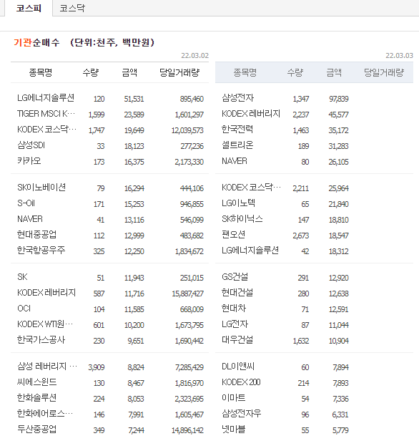Open the S-Oil stock link

[26, 203]
